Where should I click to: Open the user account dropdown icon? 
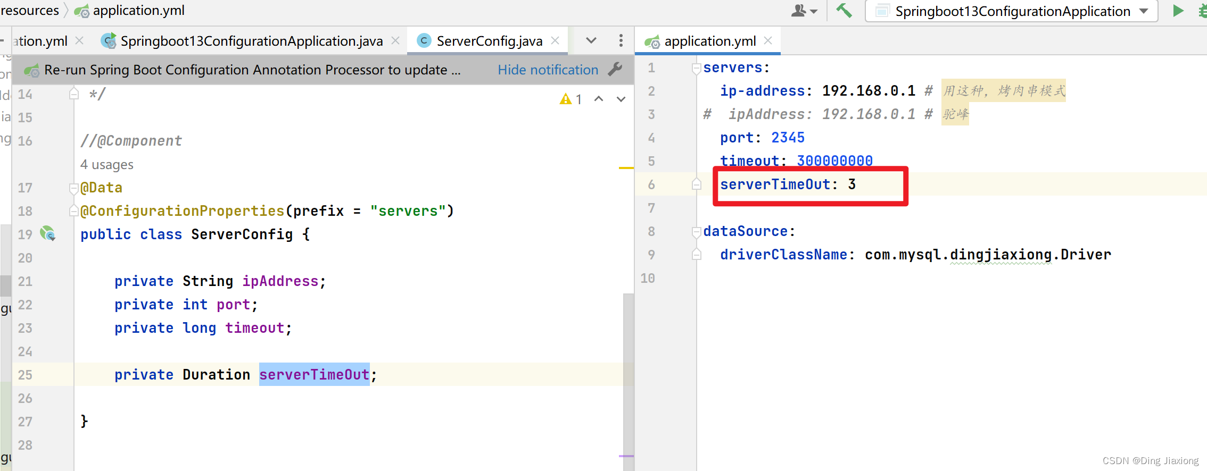[804, 11]
